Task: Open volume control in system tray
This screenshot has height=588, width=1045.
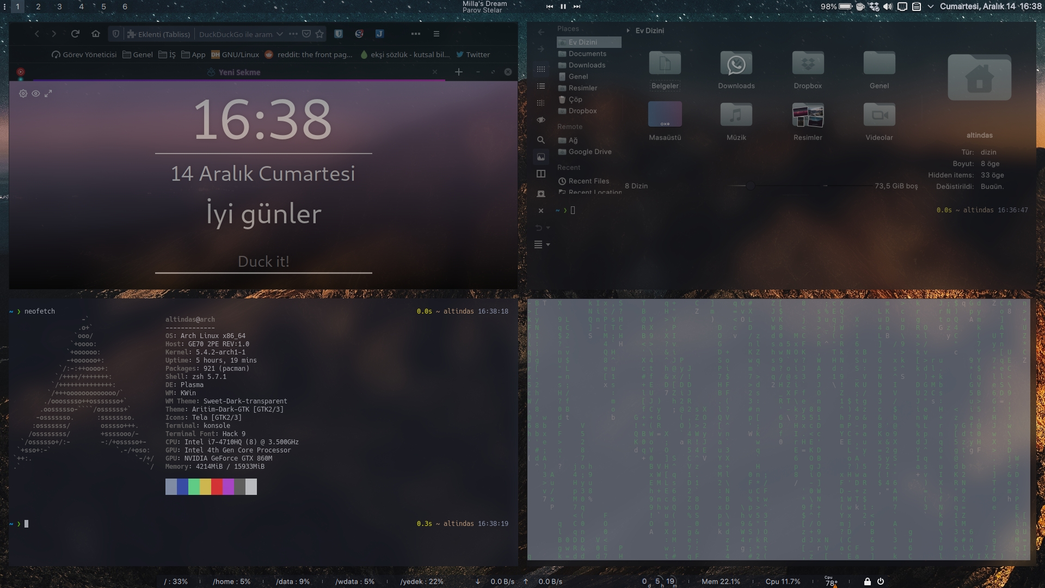Action: click(x=888, y=7)
